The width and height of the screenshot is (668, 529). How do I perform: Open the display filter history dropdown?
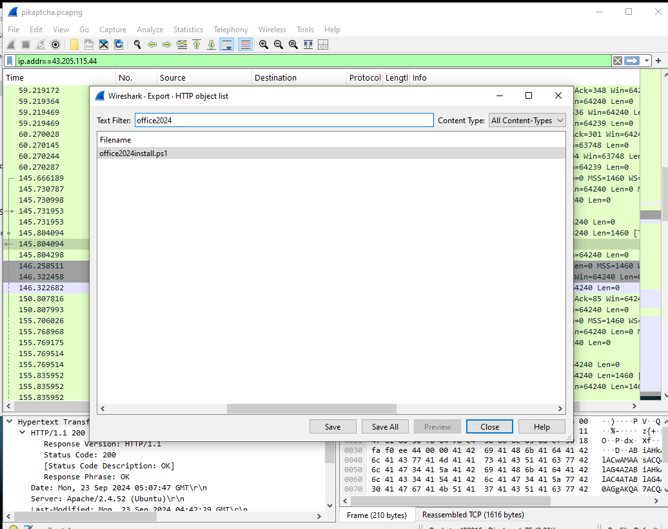[647, 61]
